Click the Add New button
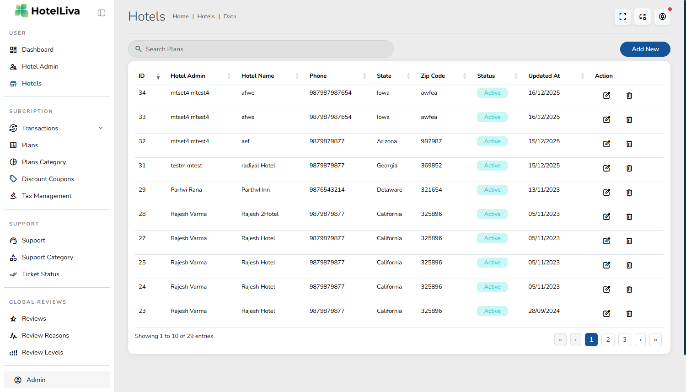The image size is (686, 392). [645, 49]
